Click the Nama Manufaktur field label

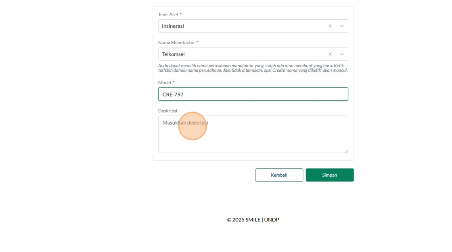click(x=176, y=43)
